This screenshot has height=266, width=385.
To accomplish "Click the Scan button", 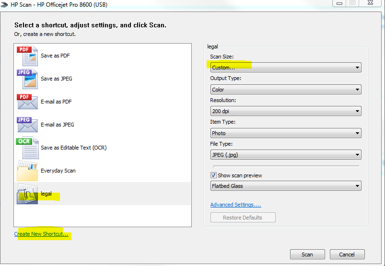I will pyautogui.click(x=307, y=254).
